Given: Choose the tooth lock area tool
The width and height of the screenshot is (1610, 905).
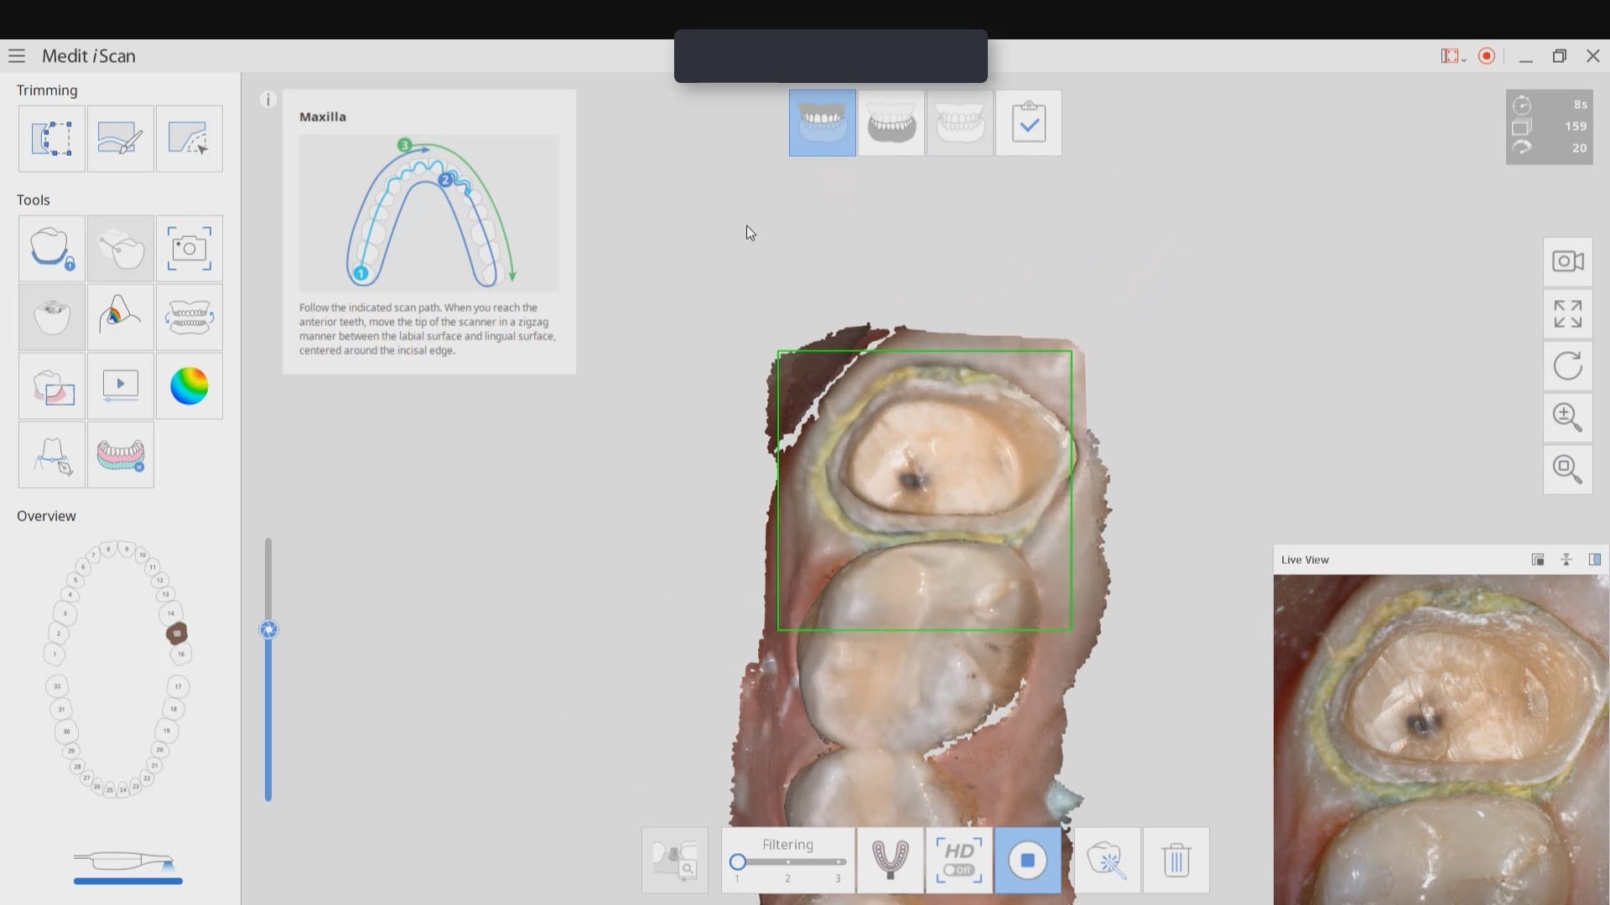Looking at the screenshot, I should 52,249.
